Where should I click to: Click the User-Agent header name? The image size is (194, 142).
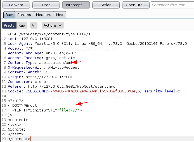pos(19,44)
